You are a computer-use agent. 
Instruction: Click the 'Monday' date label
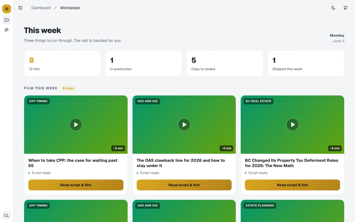(x=337, y=36)
